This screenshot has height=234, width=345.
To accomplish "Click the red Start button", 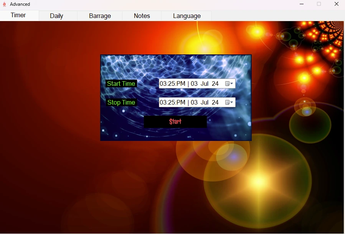I will pos(175,122).
